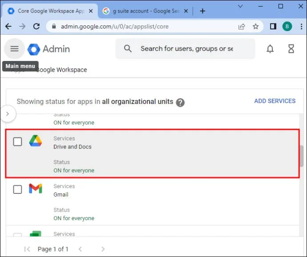
Task: Switch to Core Google Workspace Apps tab
Action: [50, 11]
